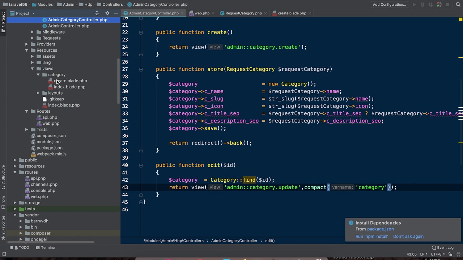463x260 pixels.
Task: Close the RequestCategory.php tab
Action: point(265,13)
